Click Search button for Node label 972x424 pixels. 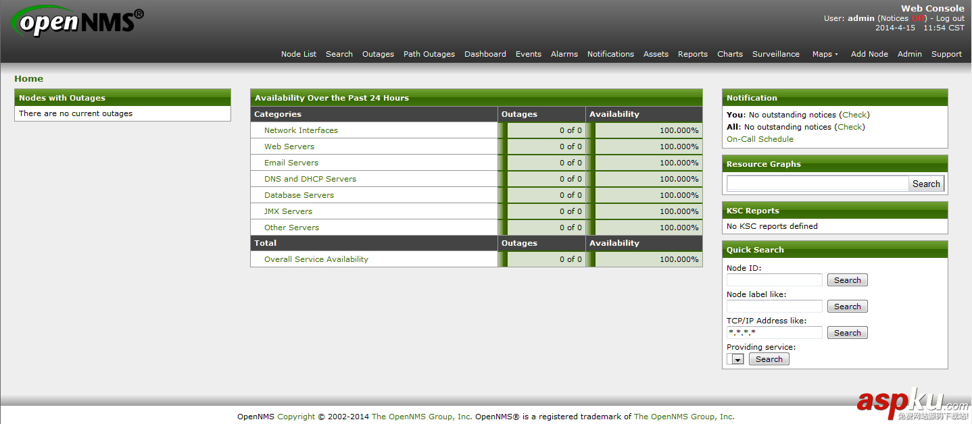(x=848, y=307)
